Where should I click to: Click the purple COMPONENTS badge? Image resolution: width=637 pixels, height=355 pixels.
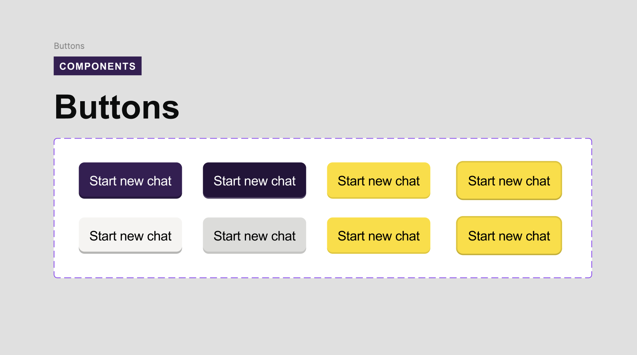[97, 66]
